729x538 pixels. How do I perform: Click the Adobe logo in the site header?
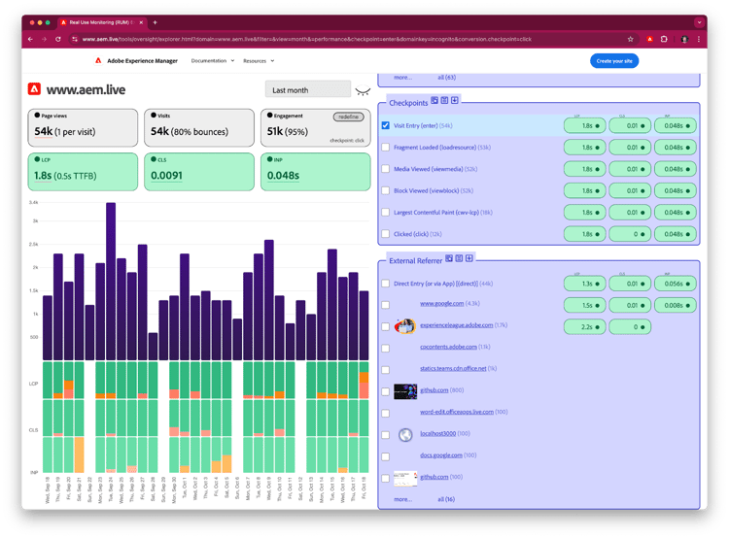tap(98, 61)
